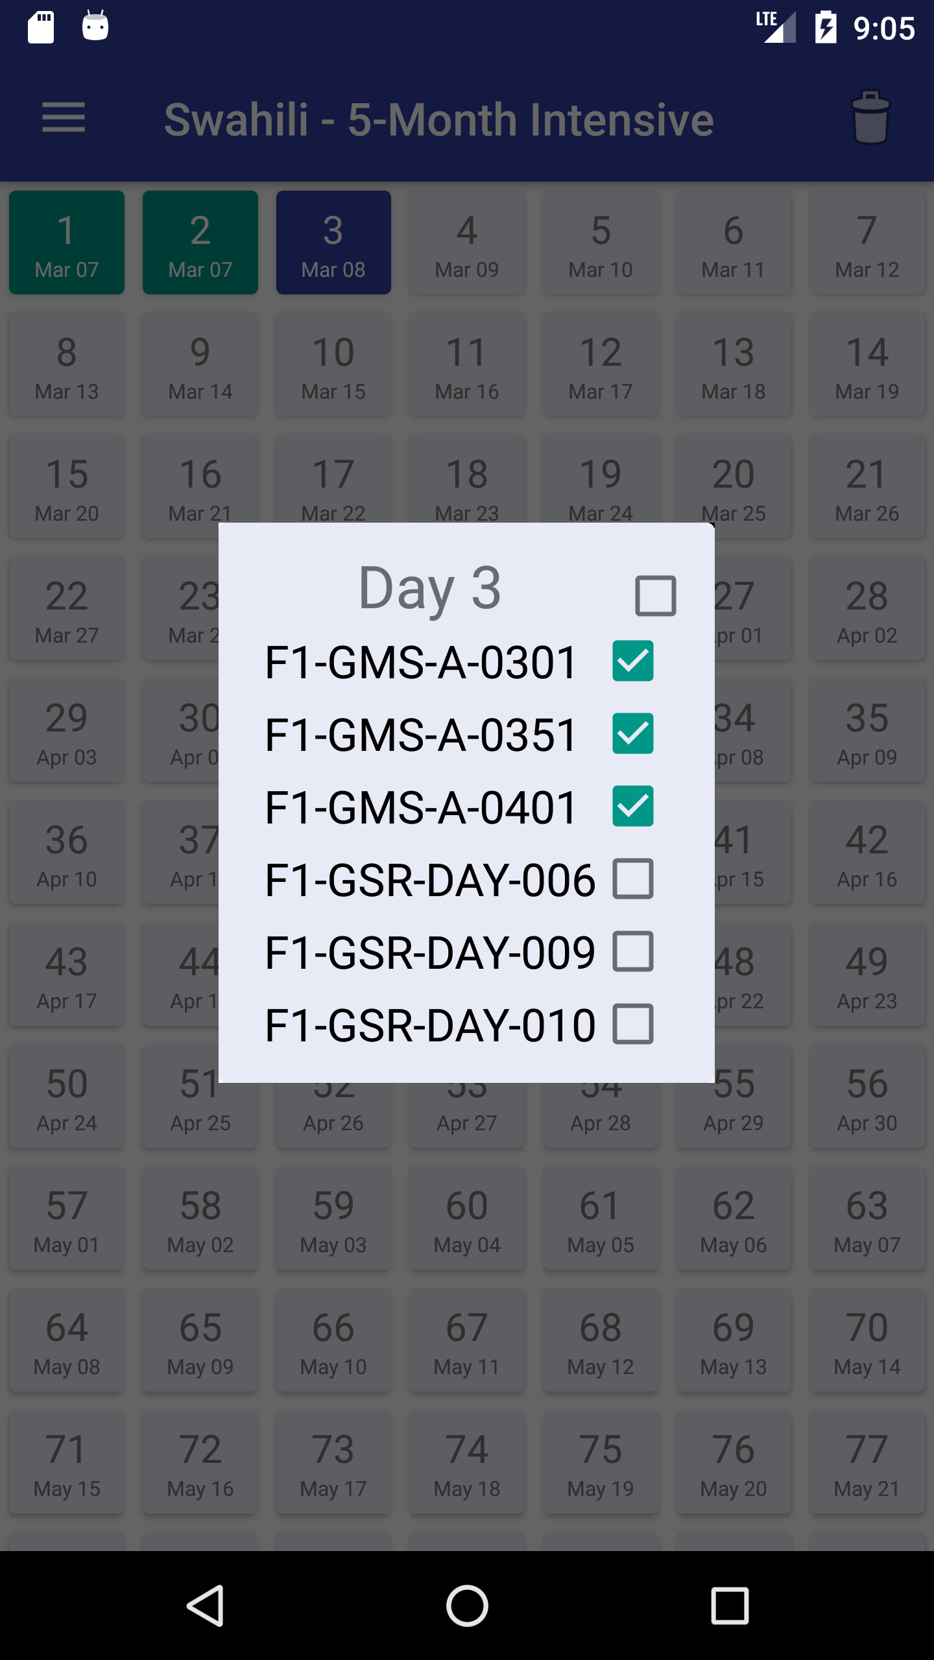Uncheck the F1-GMS-A-0301 checkbox

[x=633, y=661]
